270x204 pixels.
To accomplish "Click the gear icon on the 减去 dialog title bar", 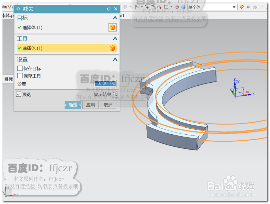I will (18, 9).
